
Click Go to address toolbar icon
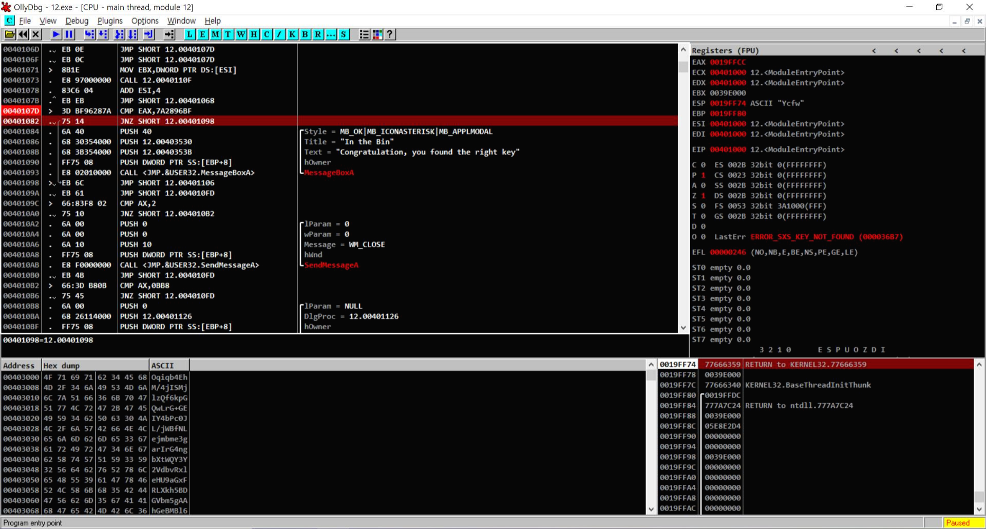coord(169,34)
